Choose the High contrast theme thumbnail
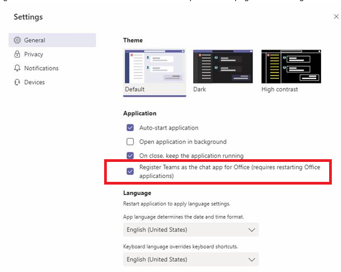This screenshot has width=341, height=272. click(291, 66)
